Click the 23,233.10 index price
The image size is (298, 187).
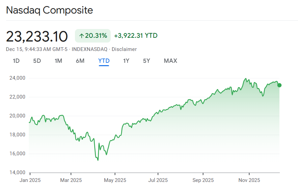point(37,36)
